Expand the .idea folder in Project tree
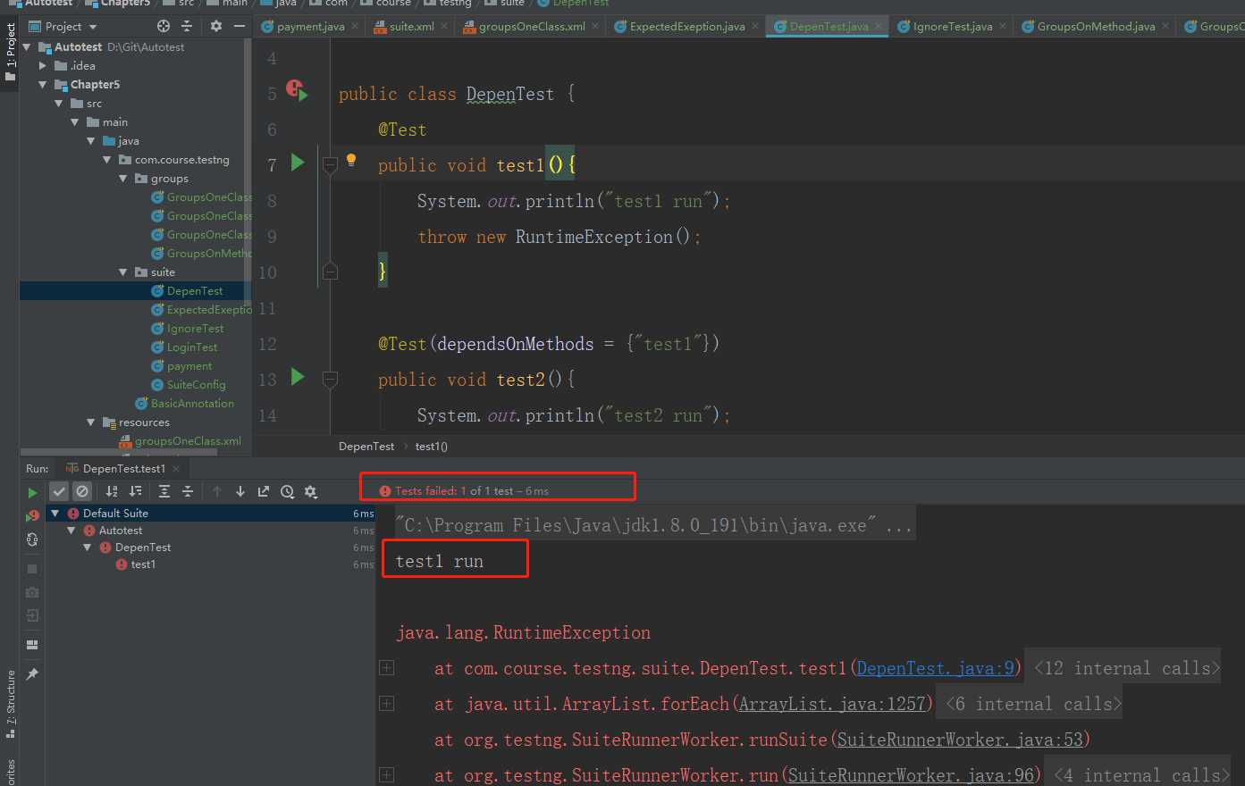This screenshot has height=786, width=1245. point(43,66)
